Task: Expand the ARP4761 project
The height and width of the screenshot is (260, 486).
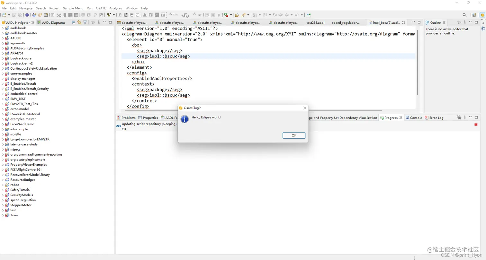Action: tap(3, 53)
